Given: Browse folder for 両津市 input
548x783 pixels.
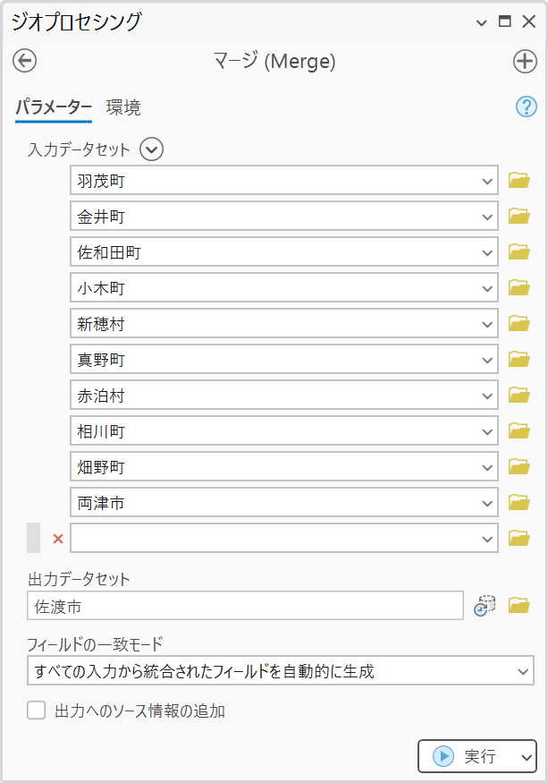Looking at the screenshot, I should 519,503.
